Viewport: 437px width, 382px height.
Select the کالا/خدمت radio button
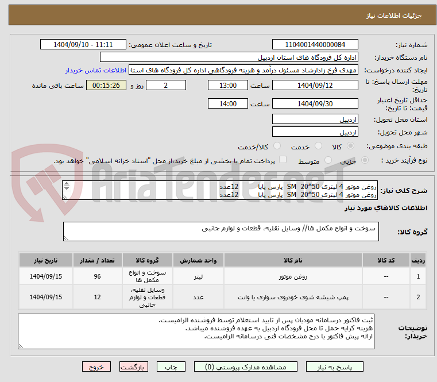point(277,146)
